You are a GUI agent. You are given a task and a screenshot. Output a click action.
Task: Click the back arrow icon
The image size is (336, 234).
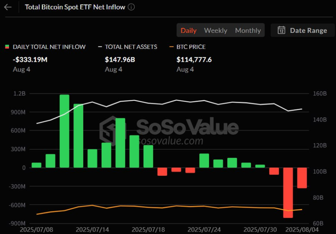pos(8,7)
